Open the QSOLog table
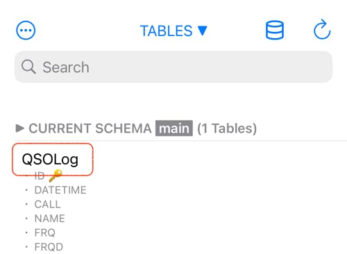This screenshot has height=254, width=347. click(x=50, y=160)
